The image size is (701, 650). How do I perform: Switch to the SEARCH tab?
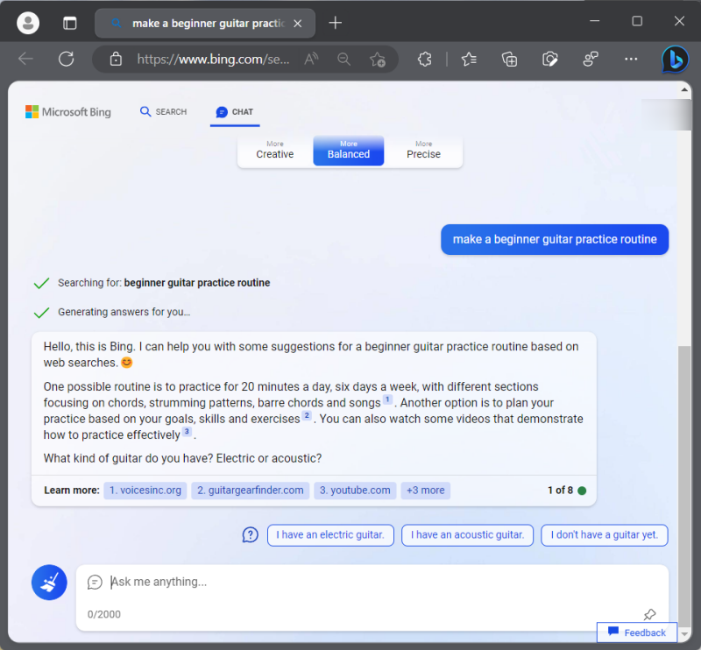point(163,112)
